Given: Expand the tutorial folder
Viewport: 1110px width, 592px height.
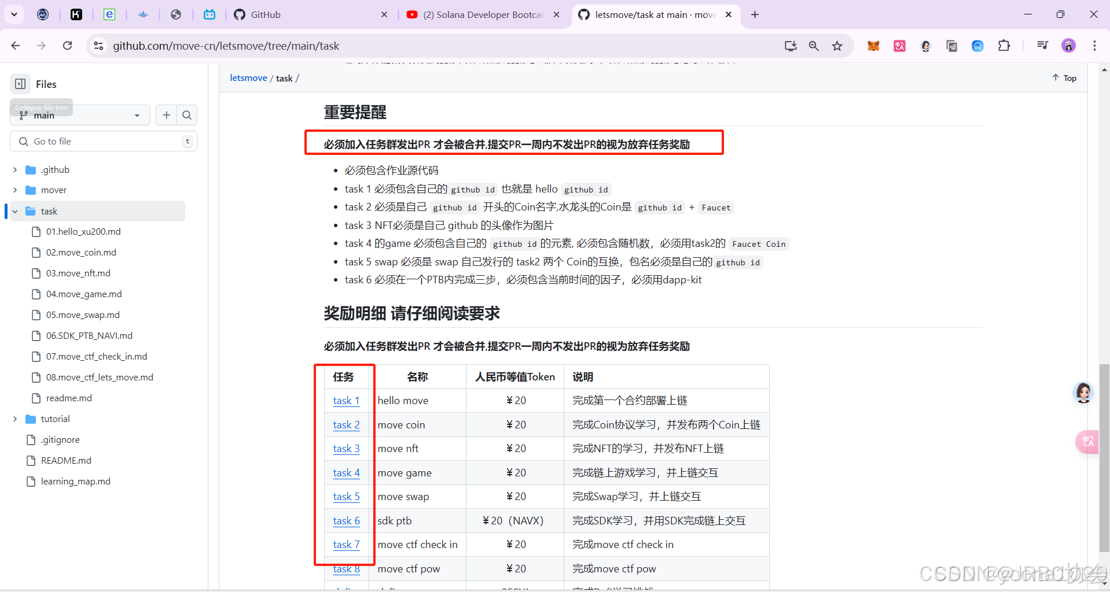Looking at the screenshot, I should [14, 419].
